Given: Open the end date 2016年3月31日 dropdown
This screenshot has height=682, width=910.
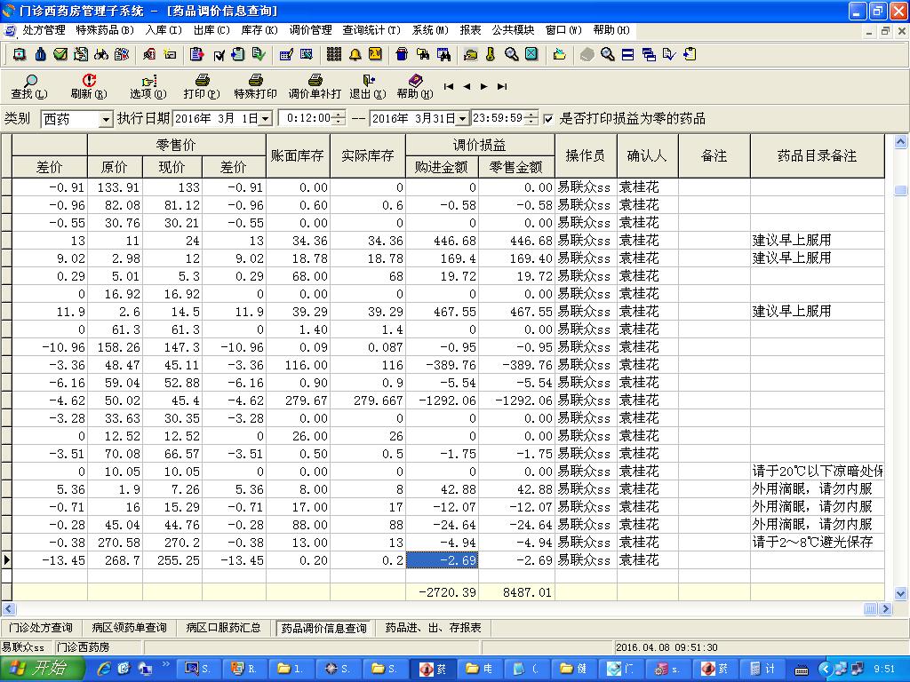Looking at the screenshot, I should [x=462, y=119].
